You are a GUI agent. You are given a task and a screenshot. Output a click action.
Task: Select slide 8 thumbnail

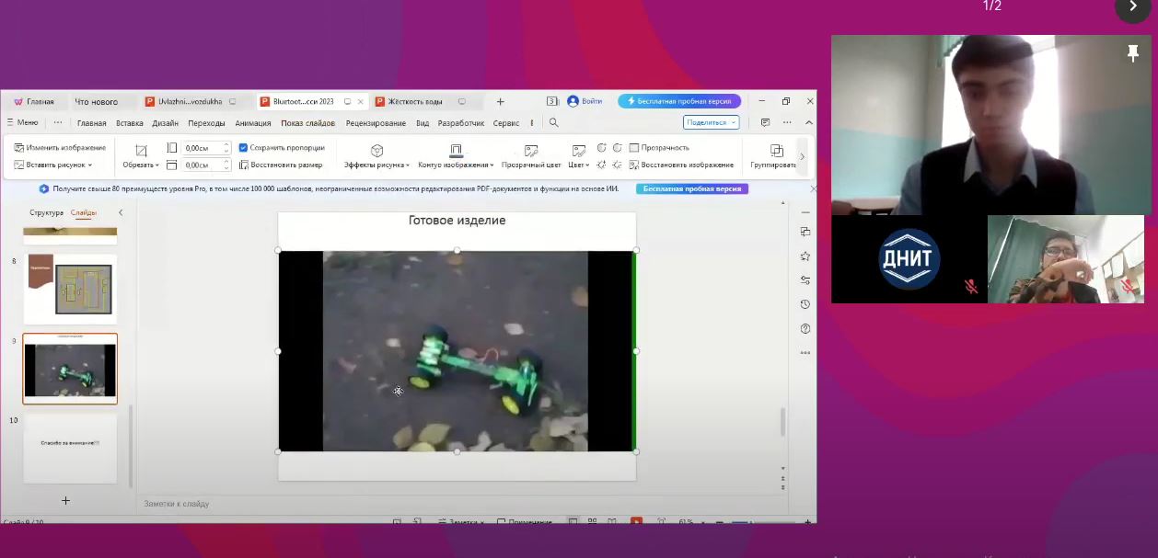70,290
